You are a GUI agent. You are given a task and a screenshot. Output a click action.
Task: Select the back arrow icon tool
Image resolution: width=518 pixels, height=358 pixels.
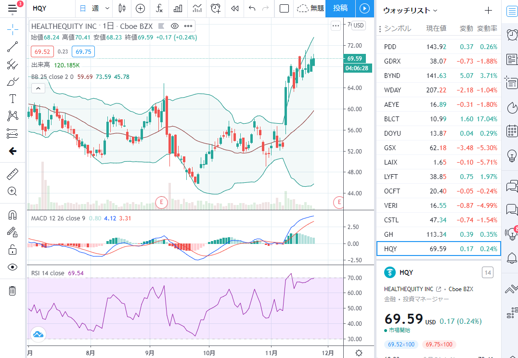pyautogui.click(x=13, y=151)
